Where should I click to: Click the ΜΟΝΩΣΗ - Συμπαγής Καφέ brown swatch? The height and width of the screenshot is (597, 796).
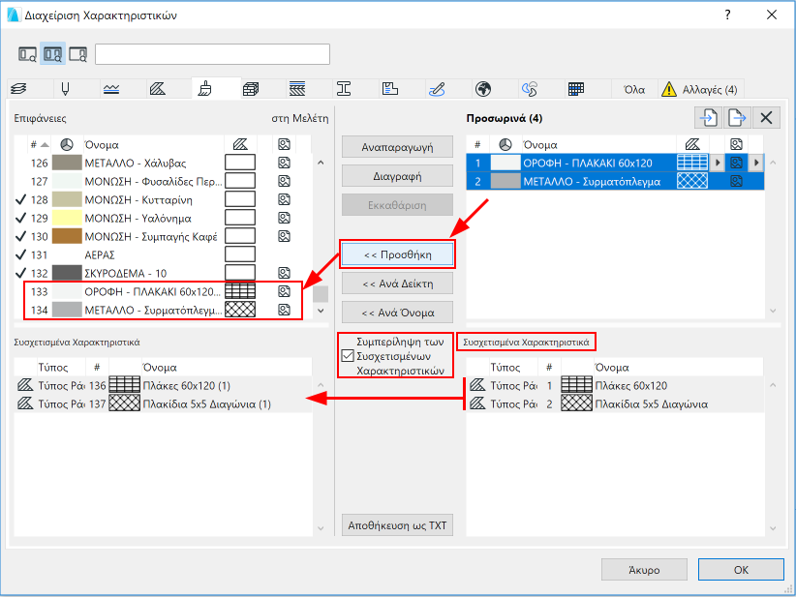(x=67, y=236)
